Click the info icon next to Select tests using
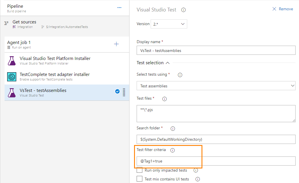Viewport: 299px width, 183px height. pos(180,75)
